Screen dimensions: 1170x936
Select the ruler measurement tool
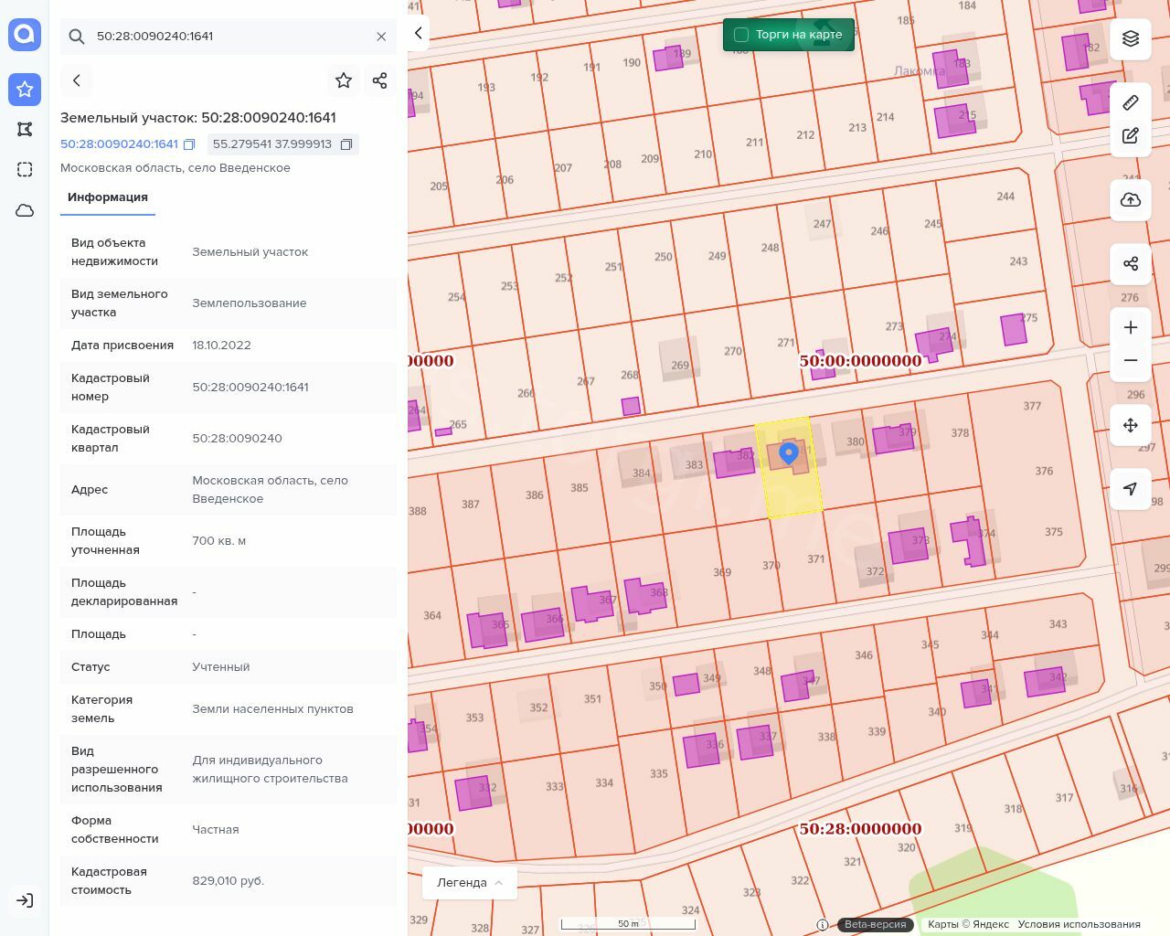click(1131, 102)
